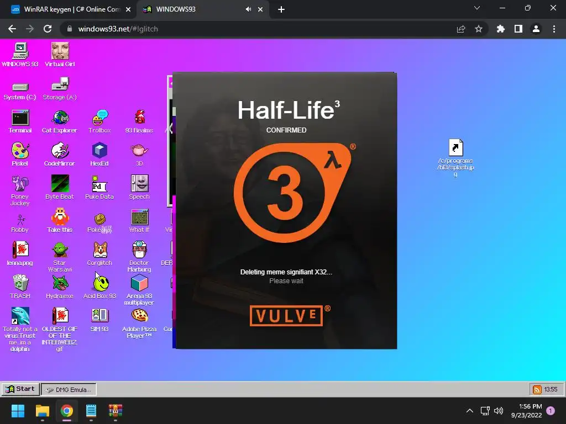Click the RSS feed tray icon
This screenshot has height=424, width=566.
pos(537,389)
